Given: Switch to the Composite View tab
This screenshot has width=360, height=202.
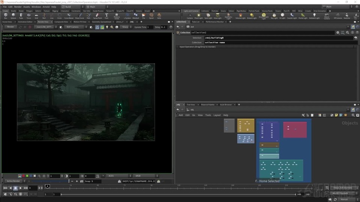Looking at the screenshot, I should tap(61, 22).
